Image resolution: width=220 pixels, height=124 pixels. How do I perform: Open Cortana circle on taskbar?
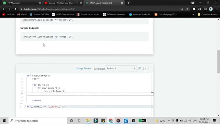click(71, 121)
